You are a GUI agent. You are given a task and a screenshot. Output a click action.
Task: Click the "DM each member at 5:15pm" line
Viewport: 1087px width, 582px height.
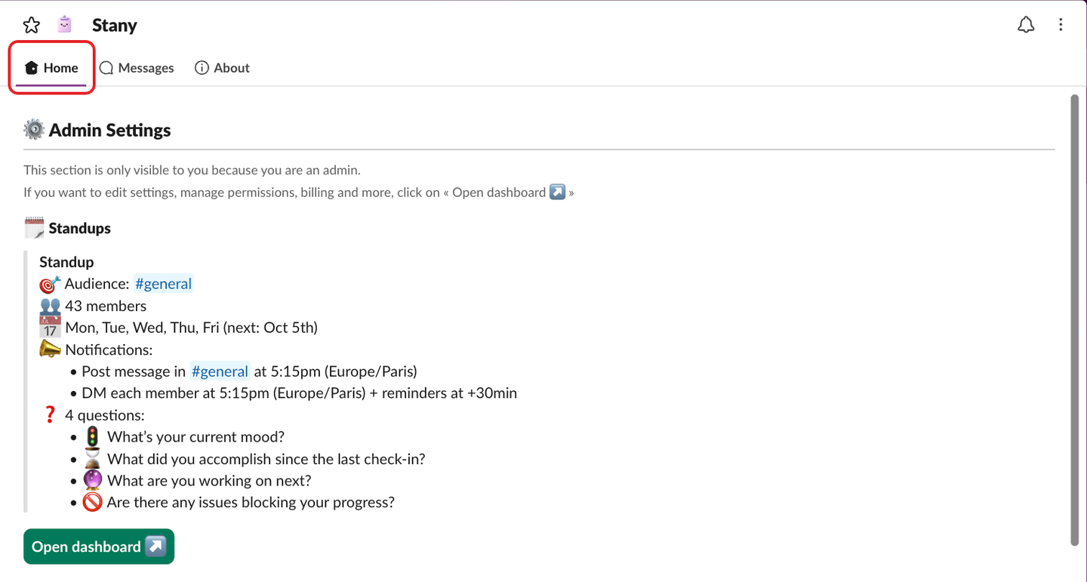[299, 393]
